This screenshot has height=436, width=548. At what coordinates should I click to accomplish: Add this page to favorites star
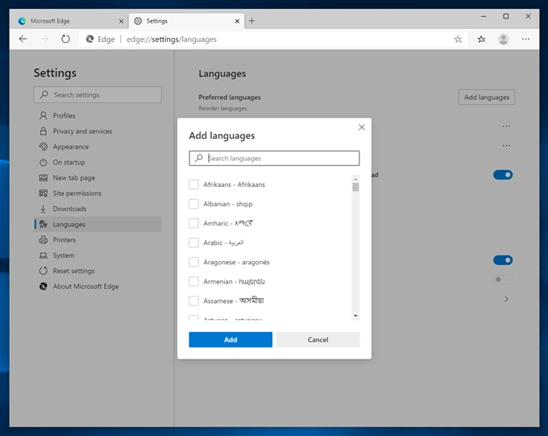click(x=458, y=39)
